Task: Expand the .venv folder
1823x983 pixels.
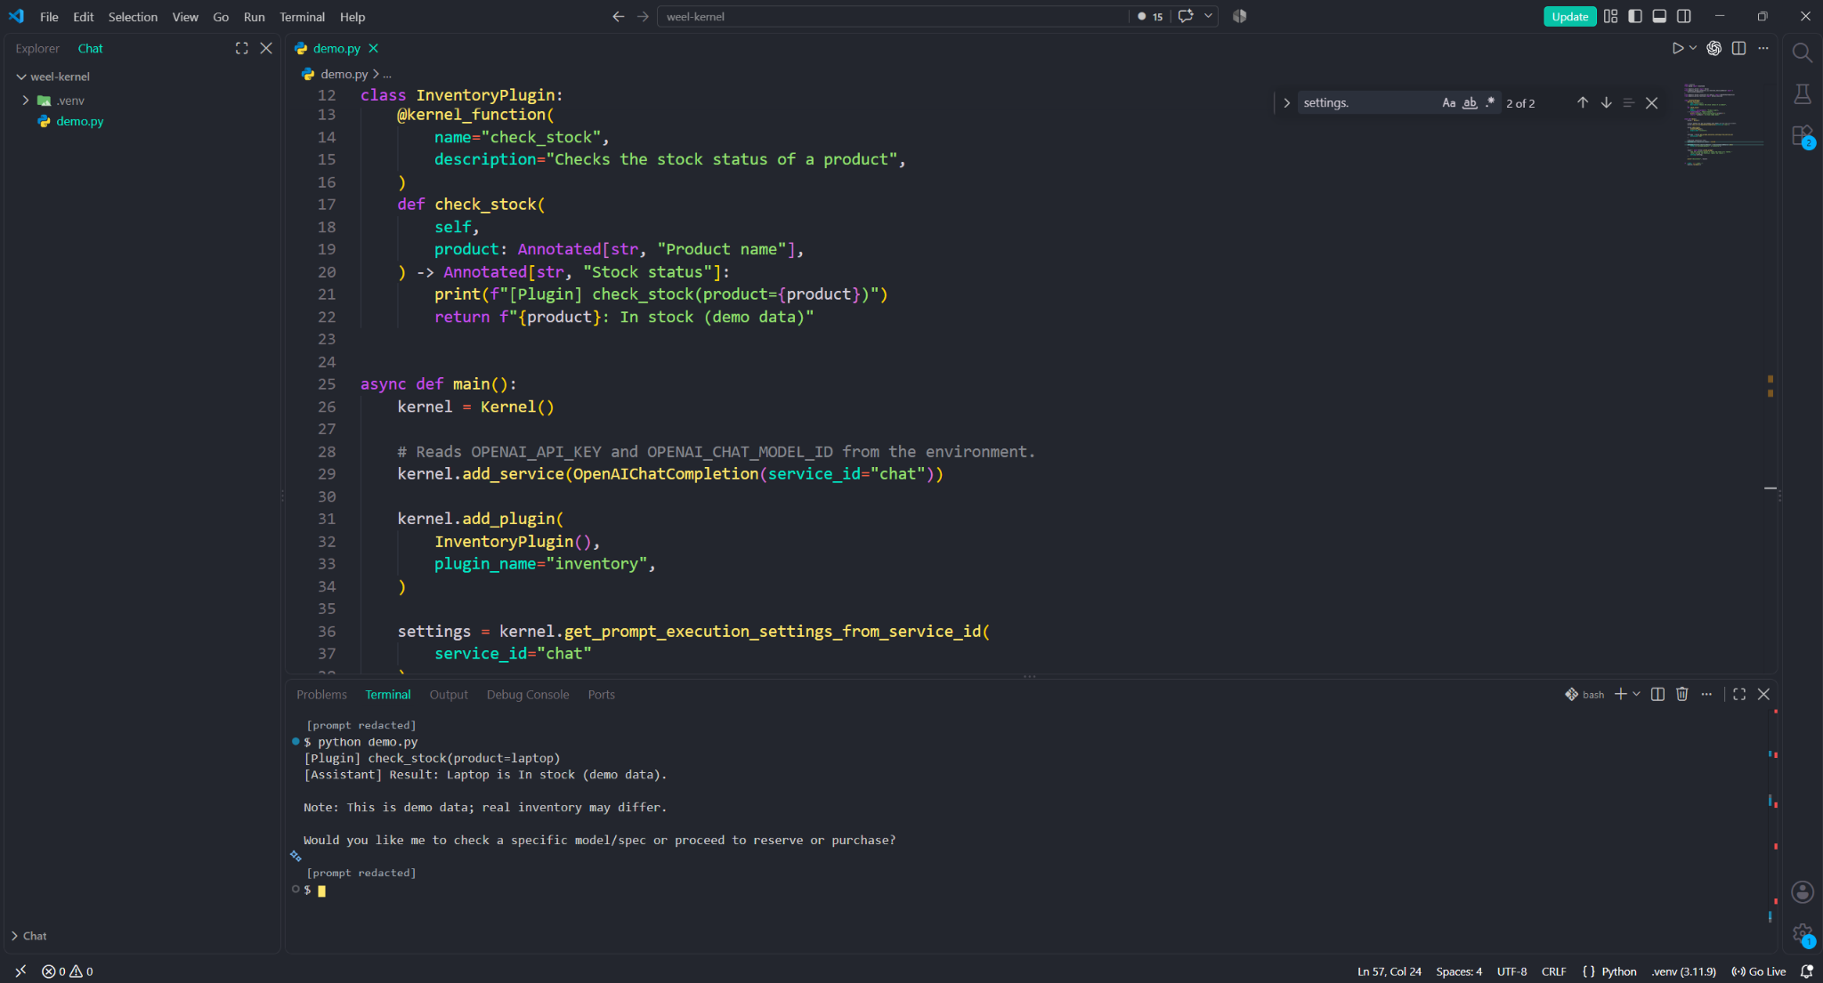Action: 26,101
